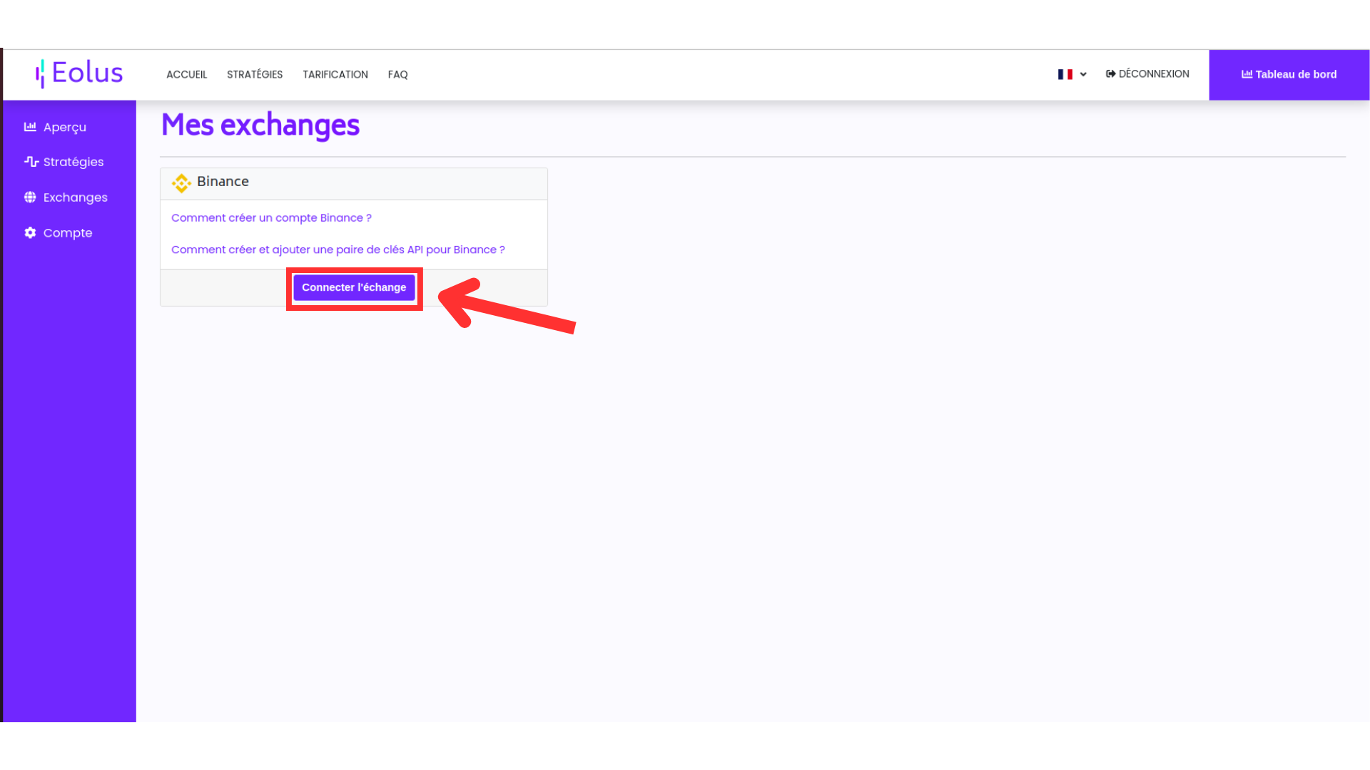Image resolution: width=1370 pixels, height=770 pixels.
Task: Open the Binance API key pair guide link
Action: 338,250
